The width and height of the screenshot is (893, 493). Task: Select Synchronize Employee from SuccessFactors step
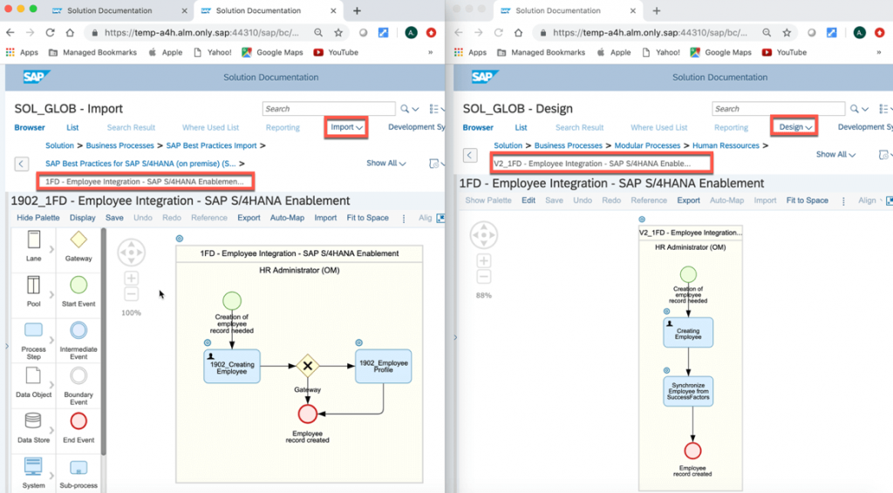tap(688, 390)
